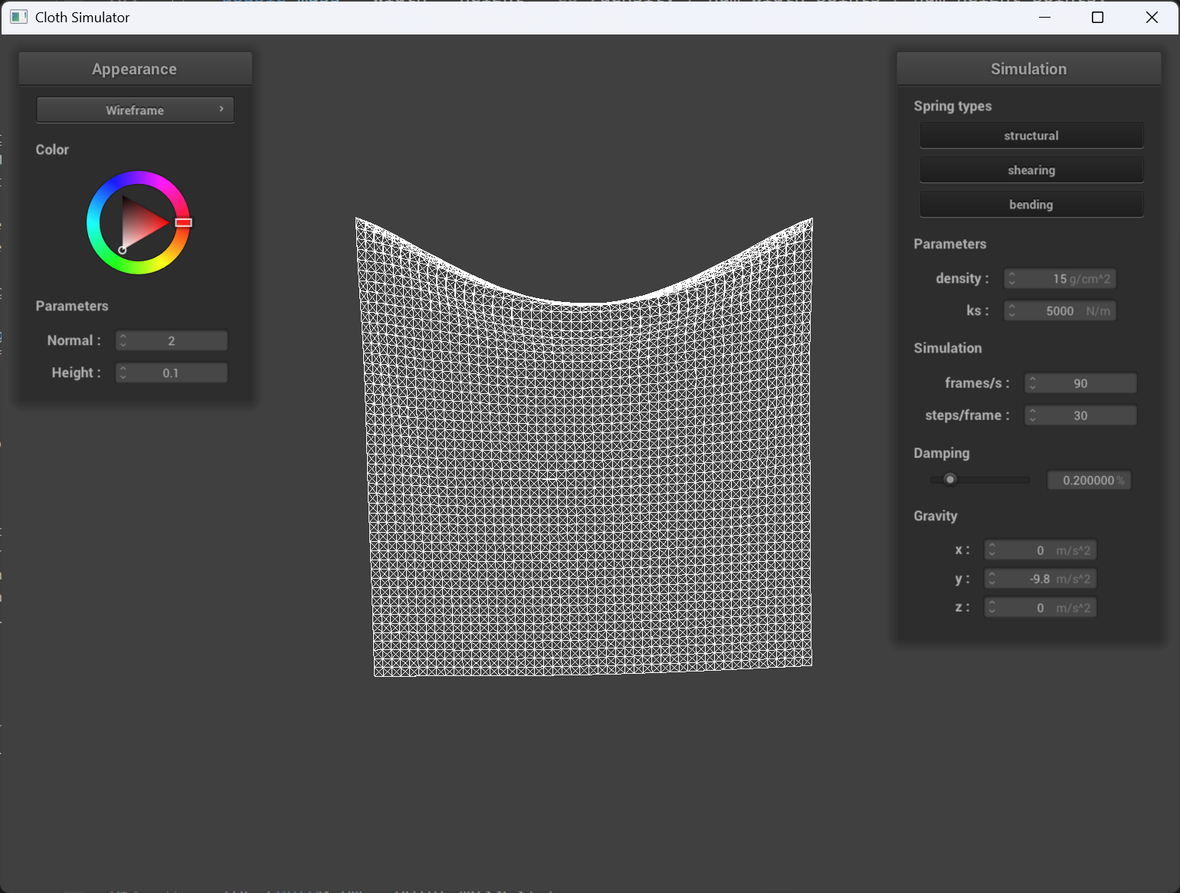The height and width of the screenshot is (893, 1180).
Task: Click the 'Spring types' label
Action: (952, 106)
